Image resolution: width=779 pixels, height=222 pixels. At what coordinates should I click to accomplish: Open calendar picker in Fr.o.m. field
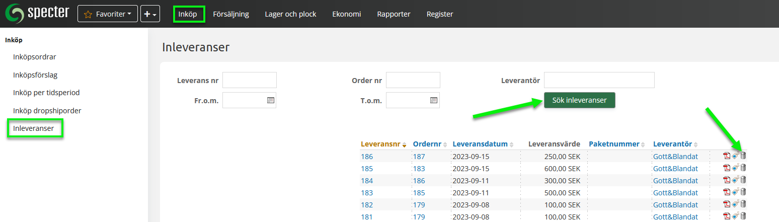270,100
